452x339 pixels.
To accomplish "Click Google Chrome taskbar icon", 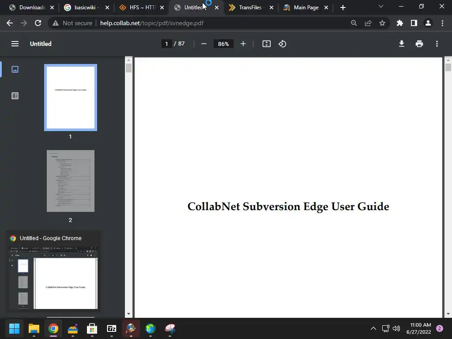I will coord(53,328).
